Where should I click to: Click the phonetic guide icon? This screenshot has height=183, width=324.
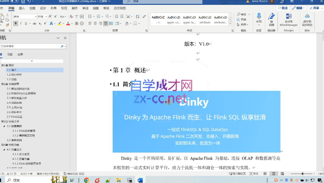tap(76, 16)
